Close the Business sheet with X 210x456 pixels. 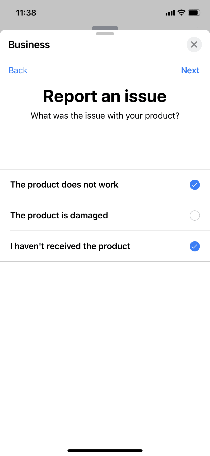tap(194, 45)
